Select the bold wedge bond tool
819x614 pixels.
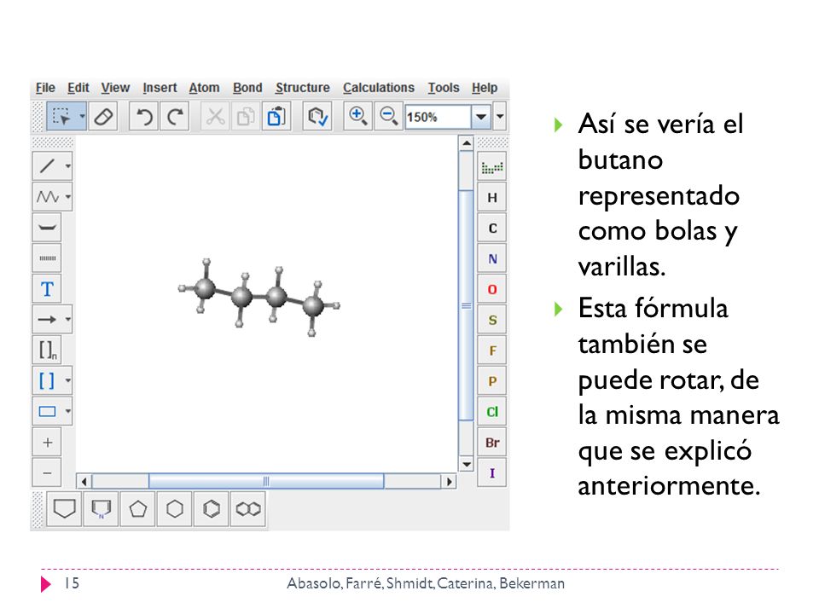[47, 228]
